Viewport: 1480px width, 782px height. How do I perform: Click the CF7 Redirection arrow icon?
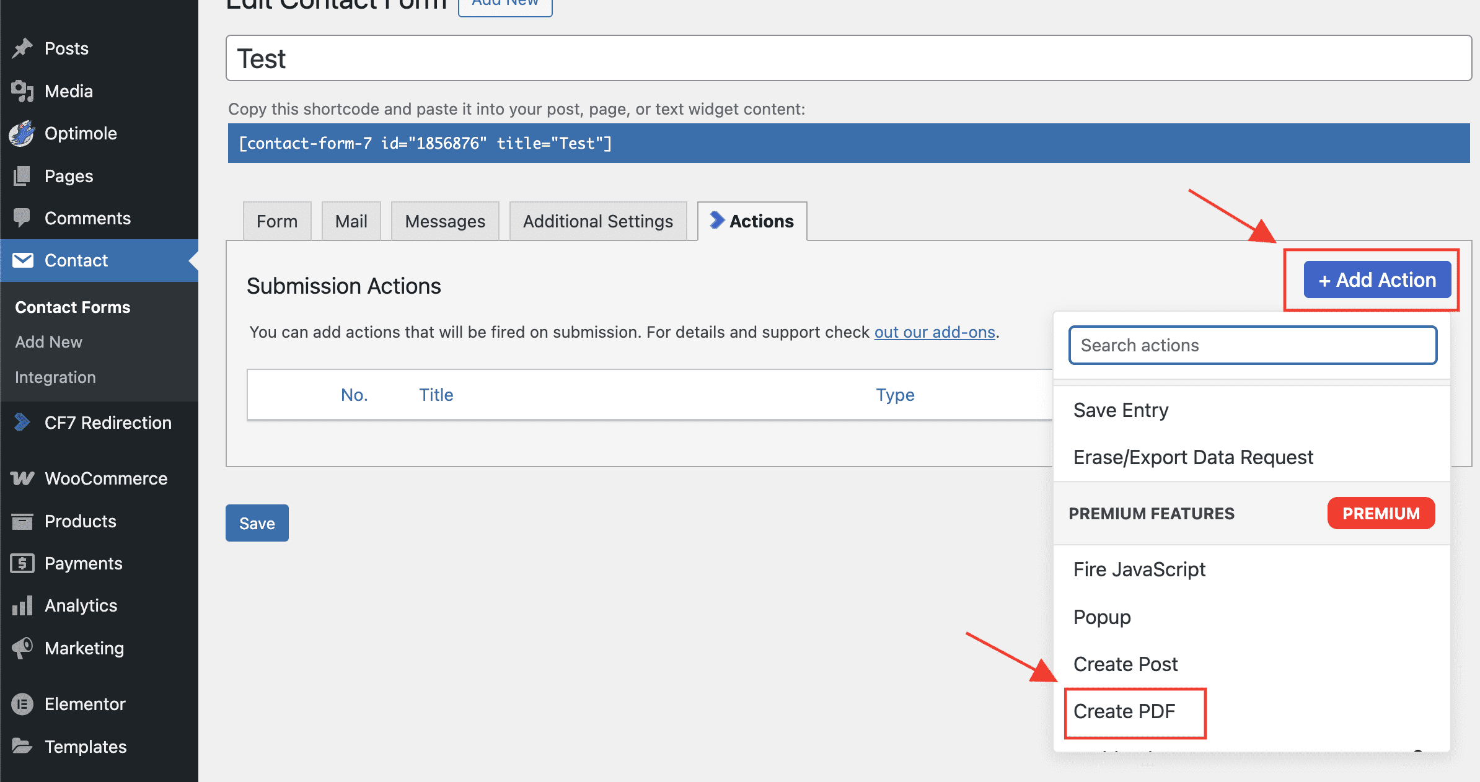pyautogui.click(x=22, y=423)
